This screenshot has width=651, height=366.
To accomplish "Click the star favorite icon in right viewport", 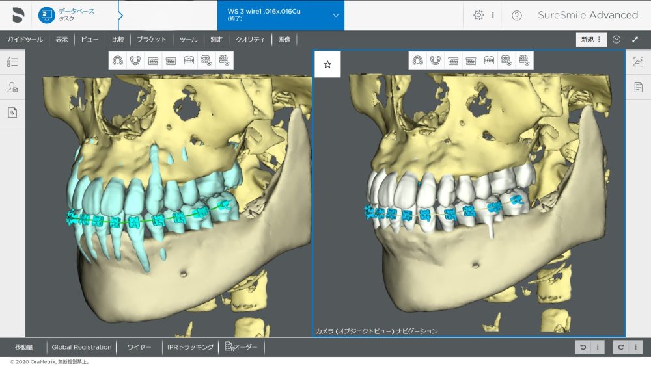I will (327, 64).
